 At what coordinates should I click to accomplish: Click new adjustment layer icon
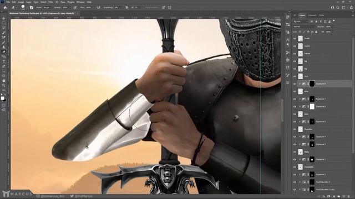(334, 197)
